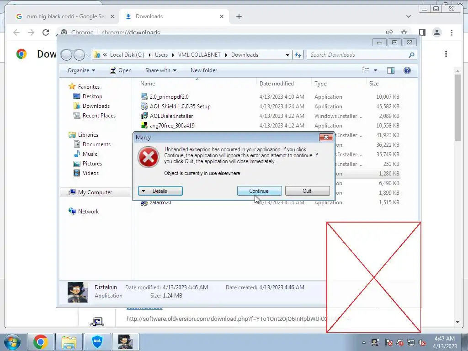Select the avg70free_300a419 file
468x351 pixels.
(172, 126)
